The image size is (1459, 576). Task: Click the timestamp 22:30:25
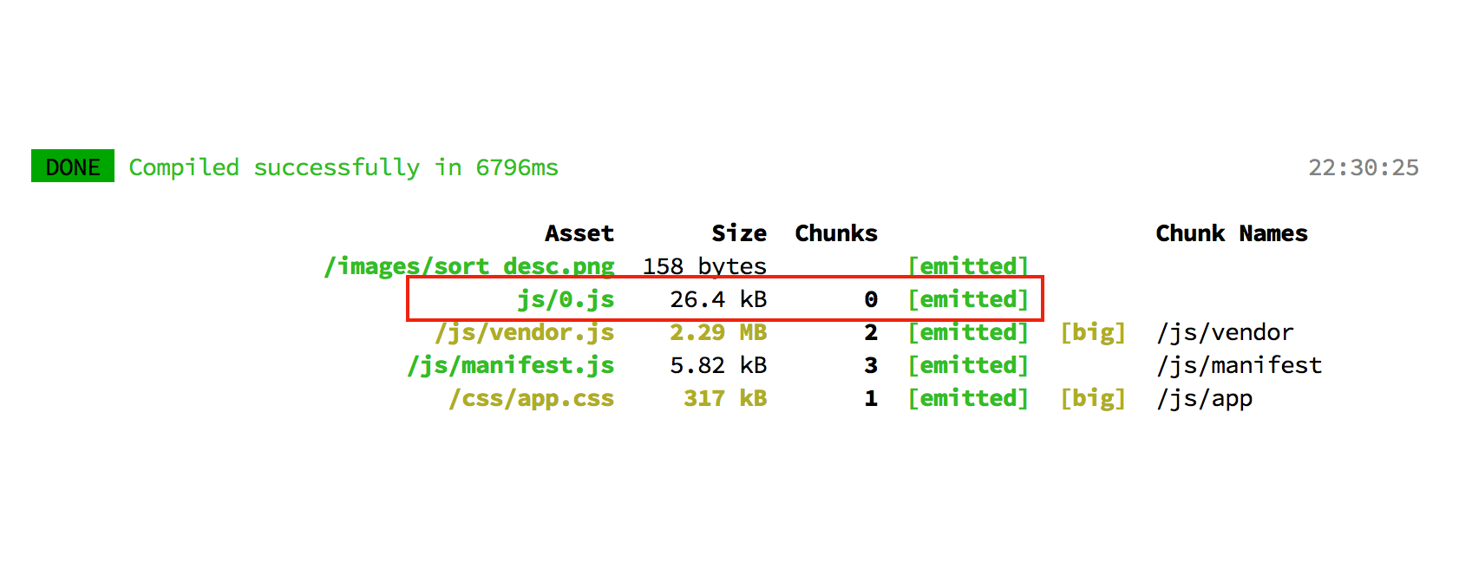[x=1364, y=167]
